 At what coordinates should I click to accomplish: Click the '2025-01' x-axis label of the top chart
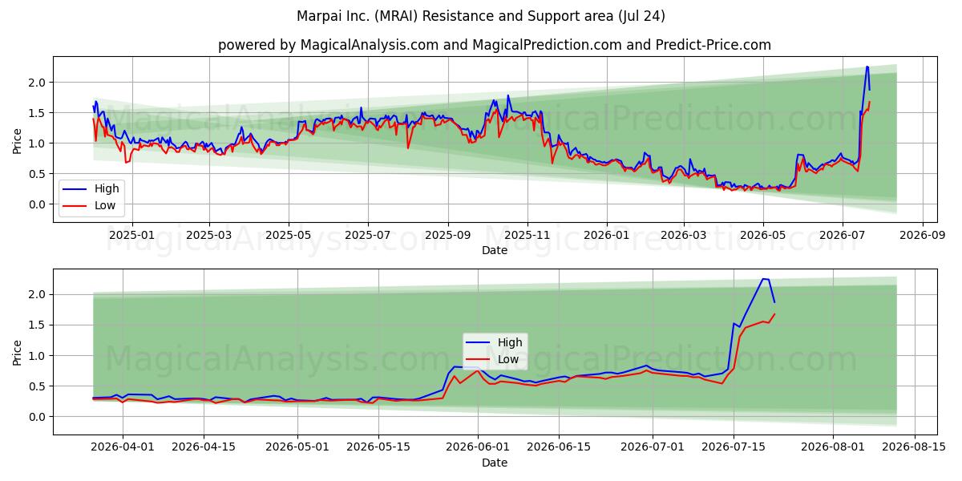click(131, 235)
